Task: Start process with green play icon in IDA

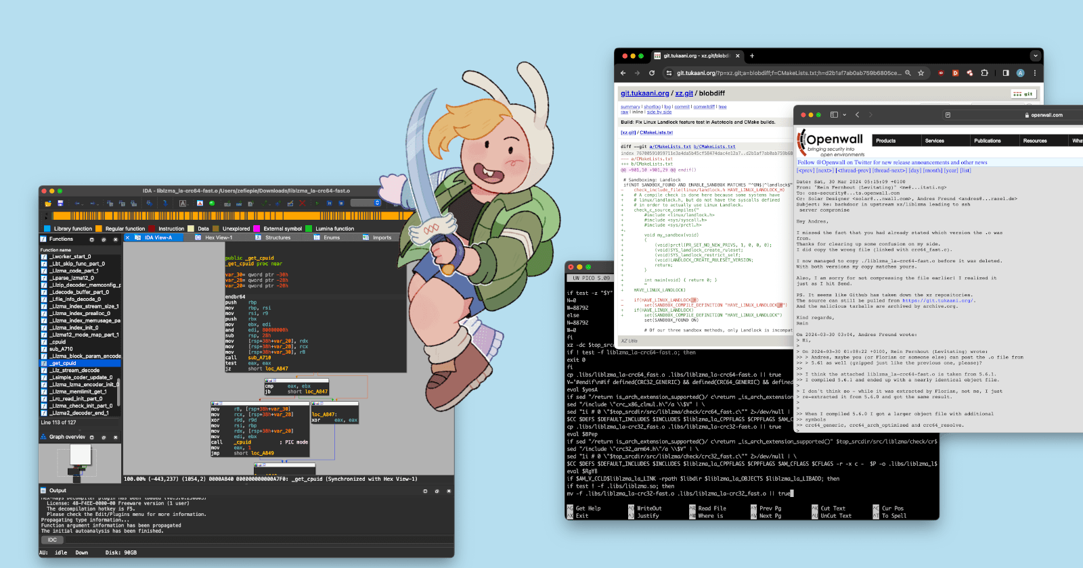Action: coord(317,204)
